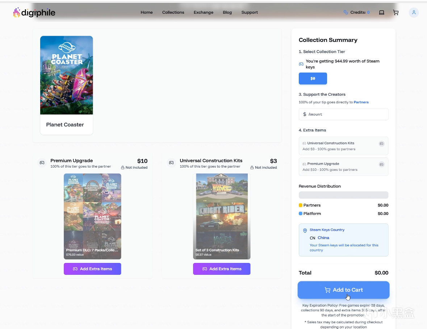The width and height of the screenshot is (427, 329).
Task: Open the Planet Coaster game cover
Action: [66, 75]
